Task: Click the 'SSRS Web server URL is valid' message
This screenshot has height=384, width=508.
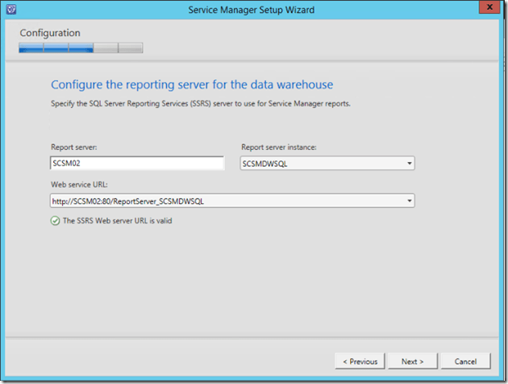Action: pos(117,220)
